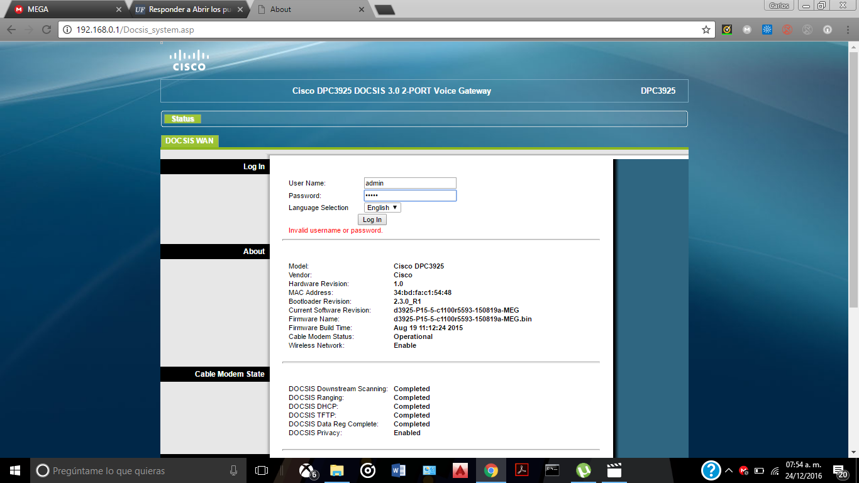Select the DOCSIS WAN tab
Viewport: 859px width, 483px height.
(x=189, y=141)
